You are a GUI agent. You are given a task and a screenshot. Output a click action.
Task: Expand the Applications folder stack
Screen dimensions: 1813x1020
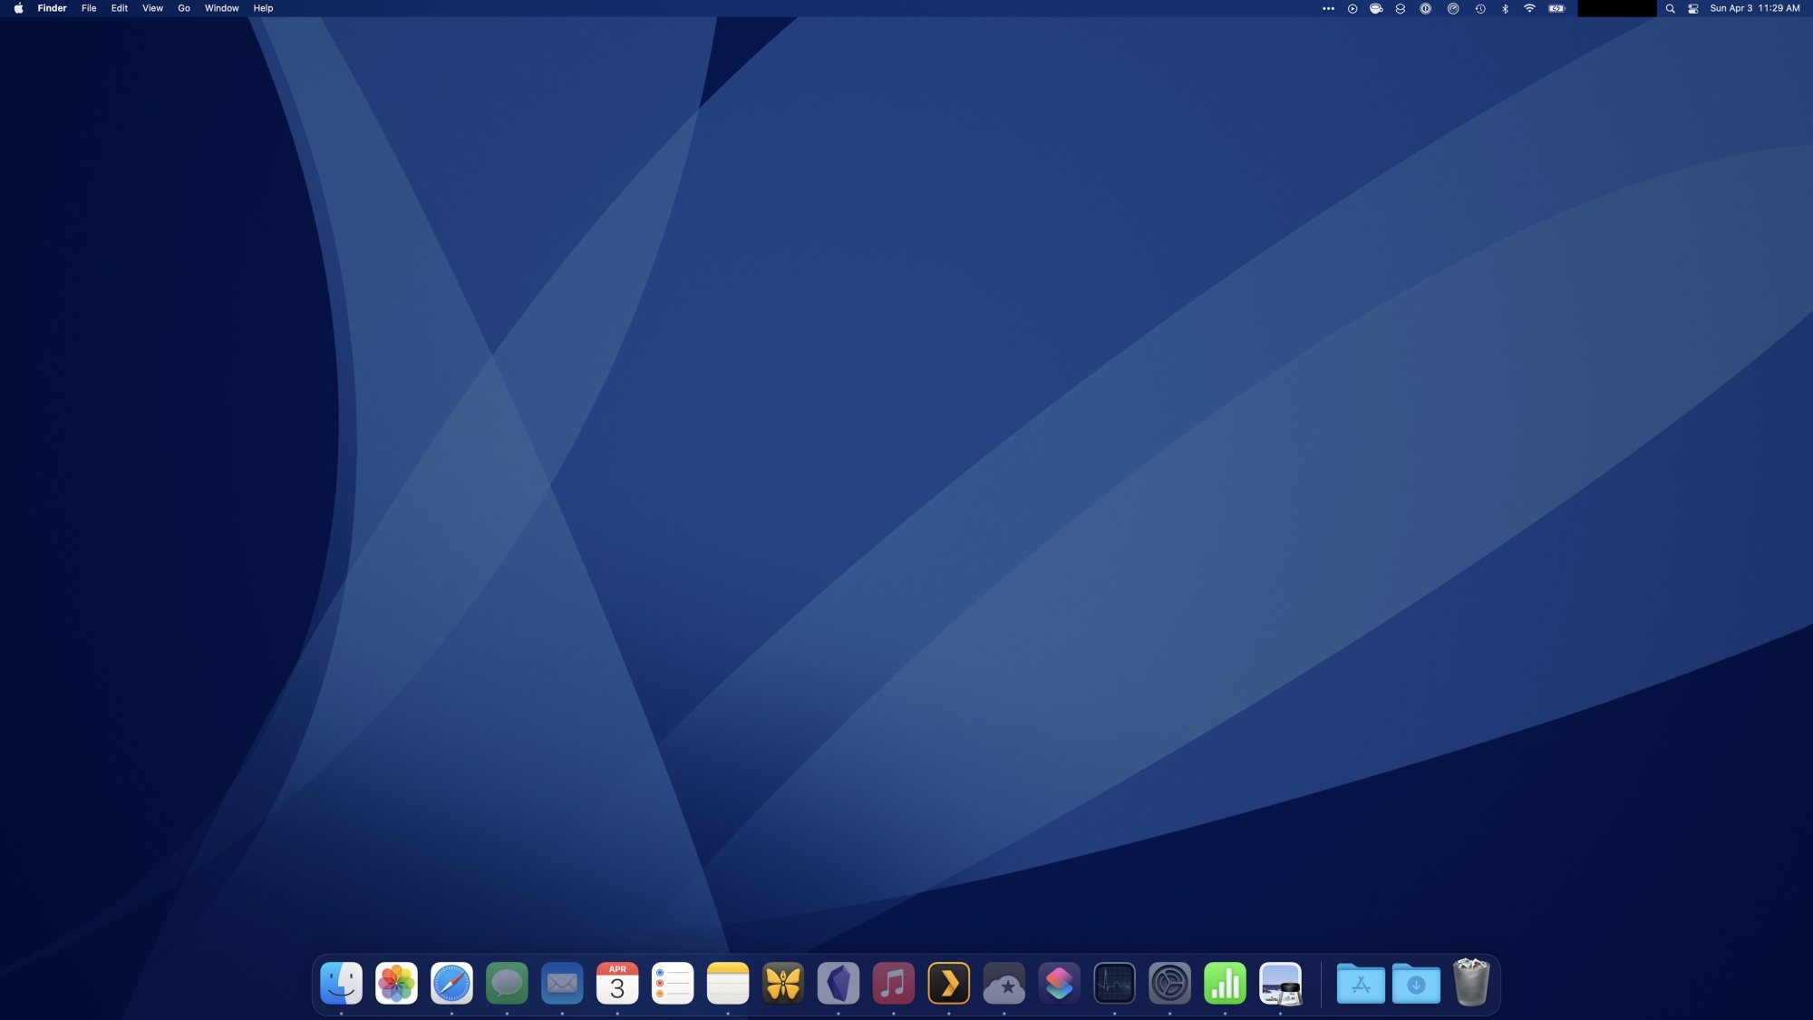(x=1361, y=983)
